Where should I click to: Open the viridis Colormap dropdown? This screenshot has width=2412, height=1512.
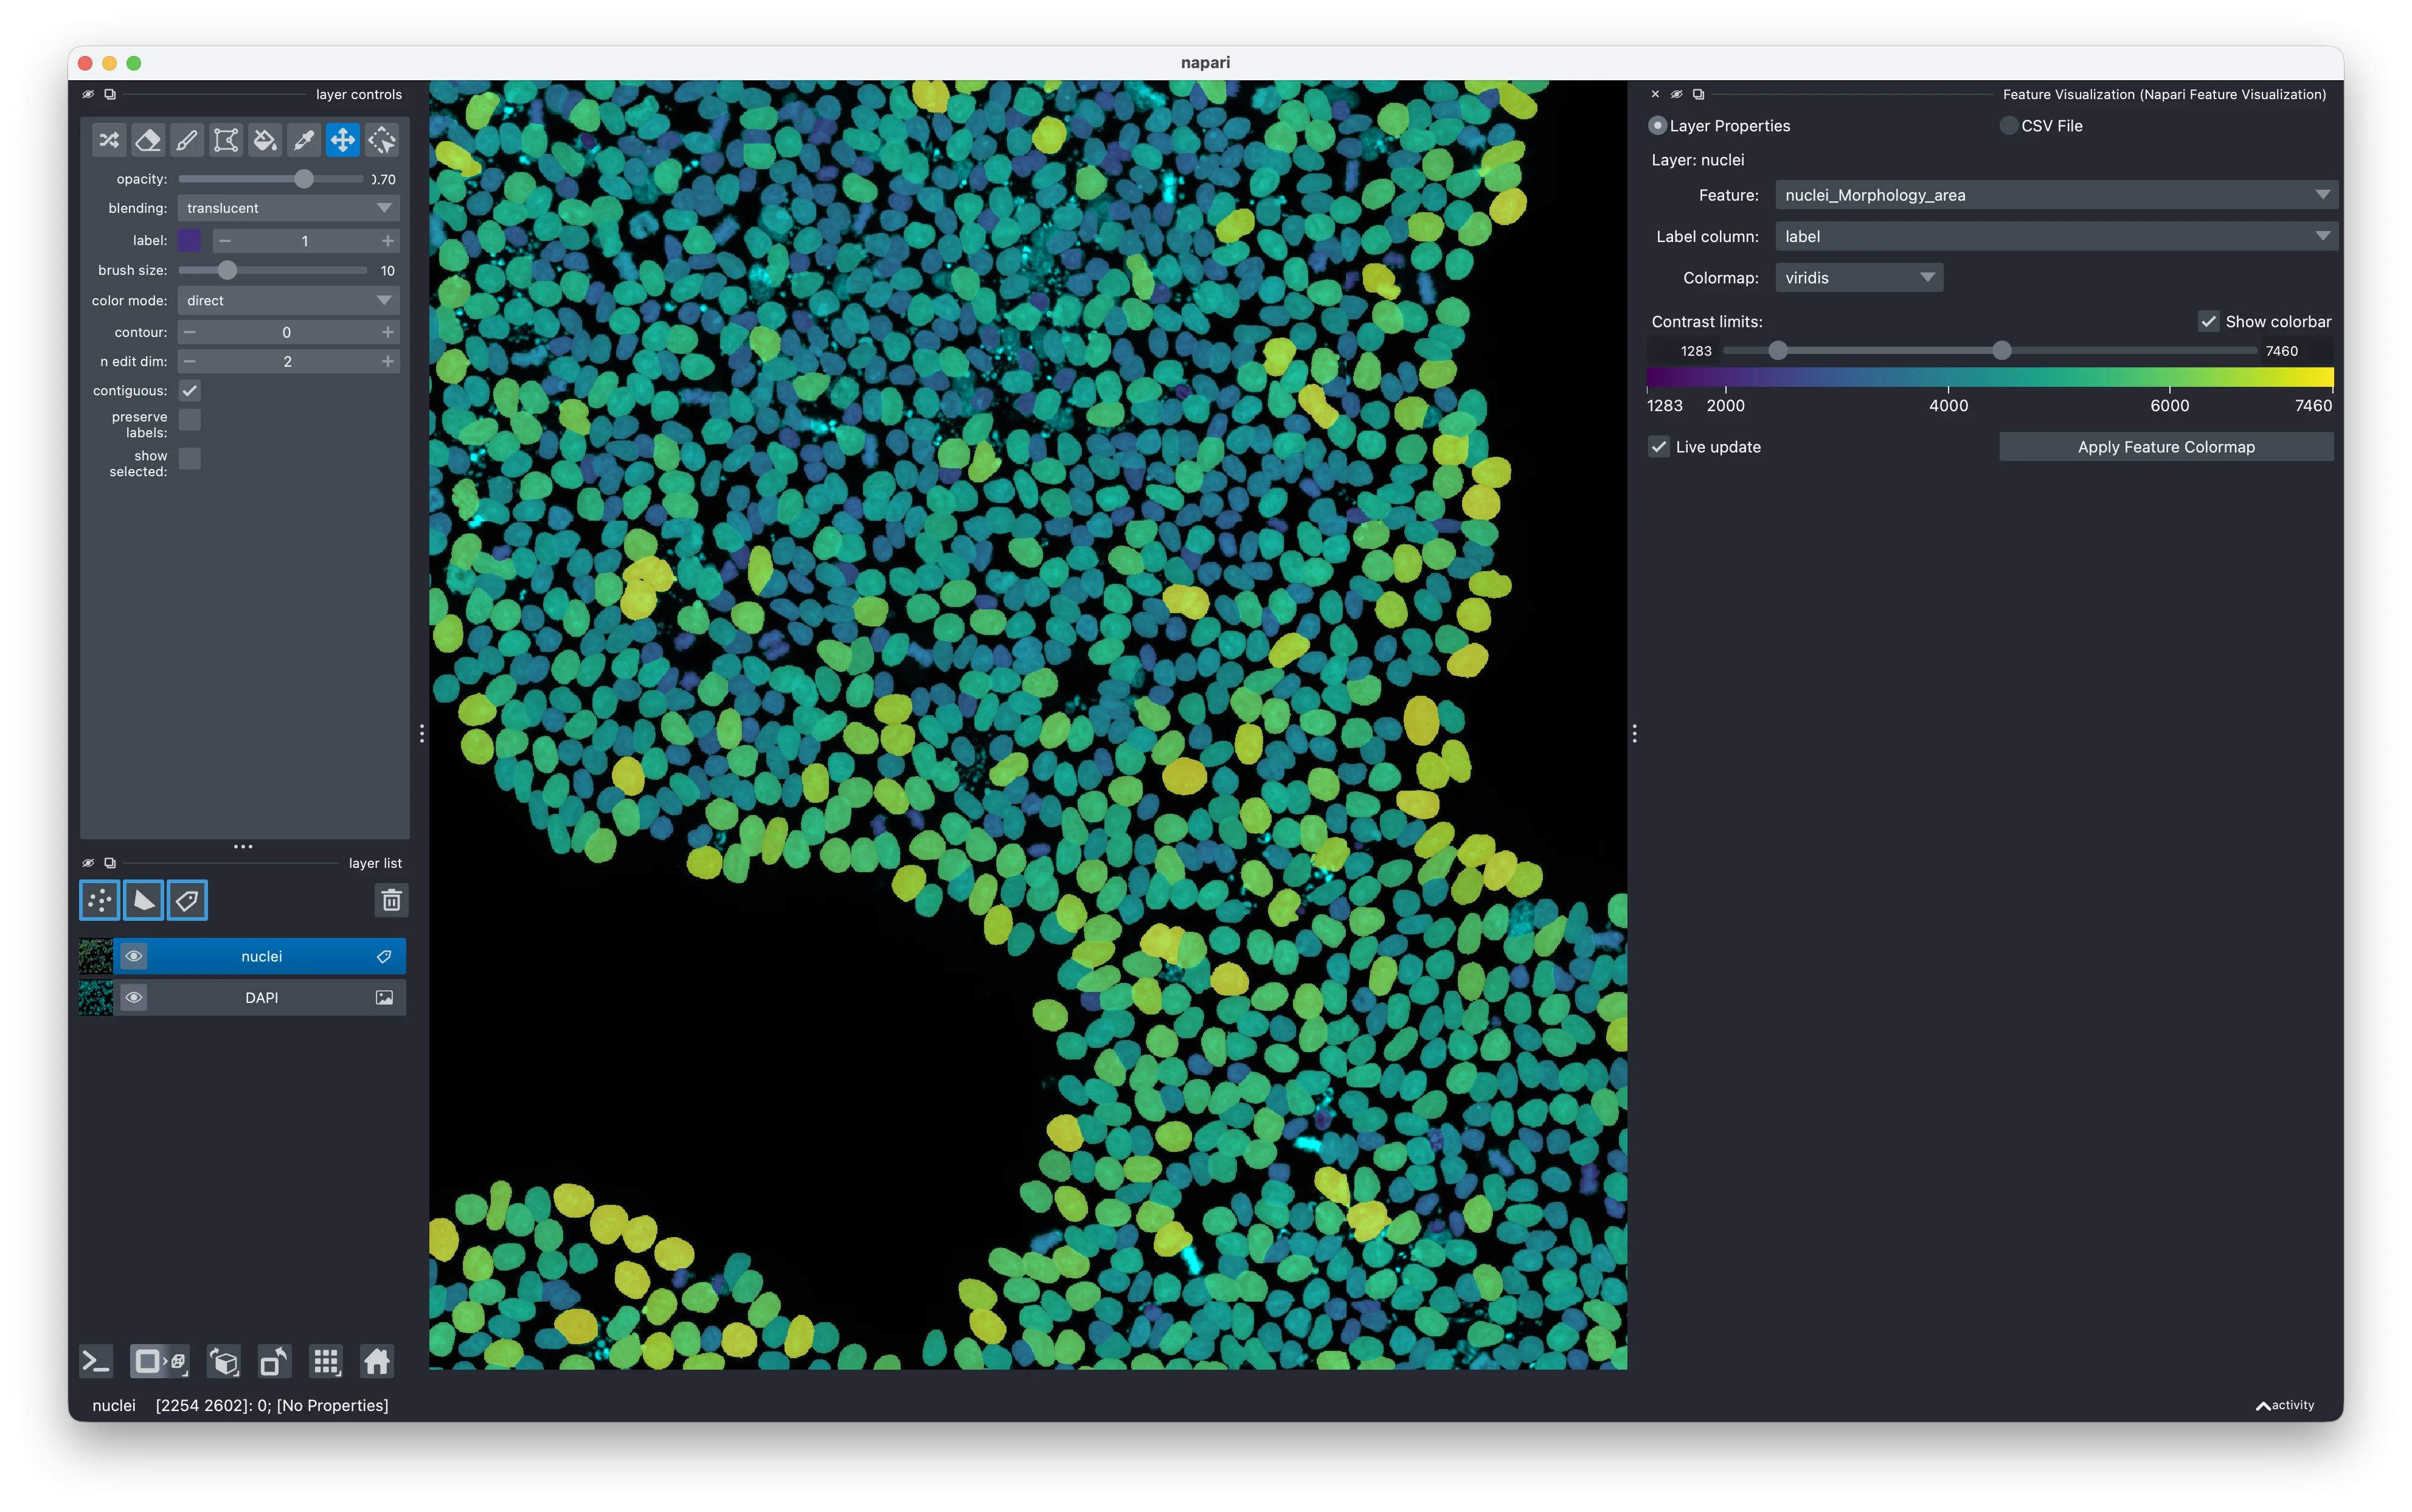coord(1859,278)
